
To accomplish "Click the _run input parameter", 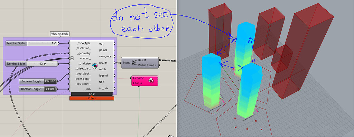I will [88, 89].
